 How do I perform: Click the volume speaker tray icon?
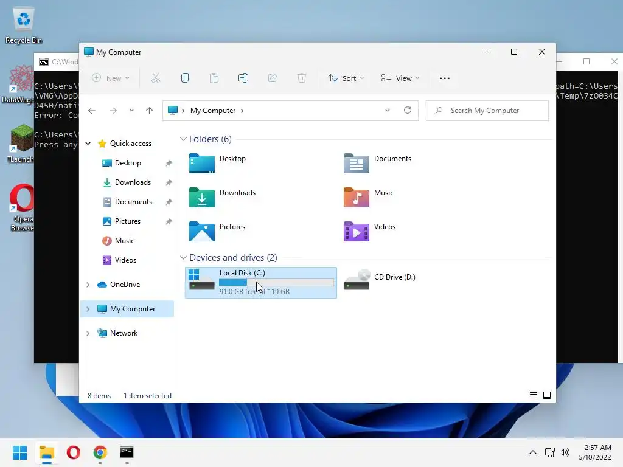(564, 452)
